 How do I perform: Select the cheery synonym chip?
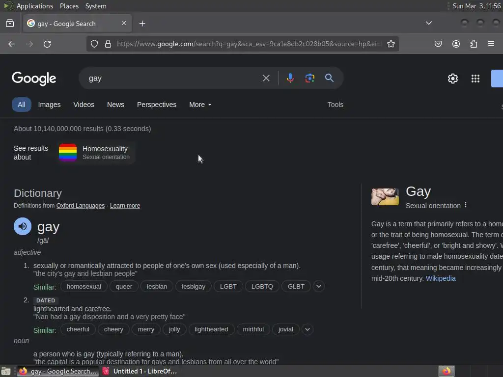pos(113,329)
